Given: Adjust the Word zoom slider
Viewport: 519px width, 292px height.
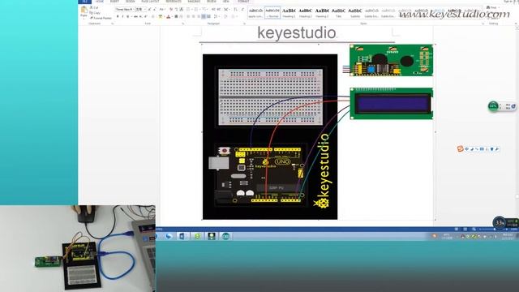Looking at the screenshot, I should click(x=495, y=229).
